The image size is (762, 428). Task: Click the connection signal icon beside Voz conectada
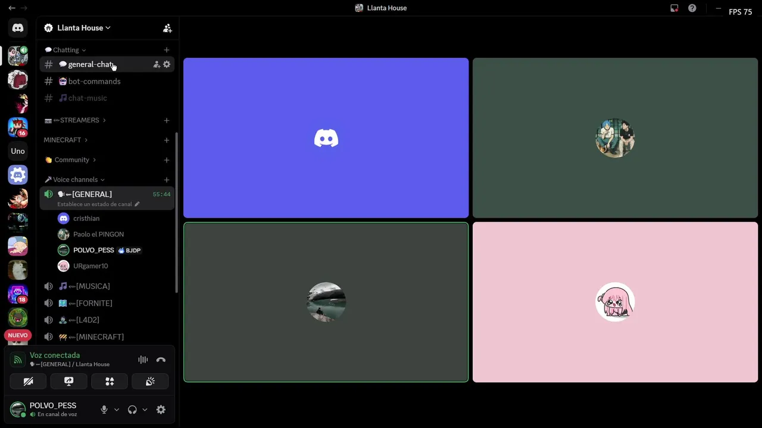coord(18,360)
